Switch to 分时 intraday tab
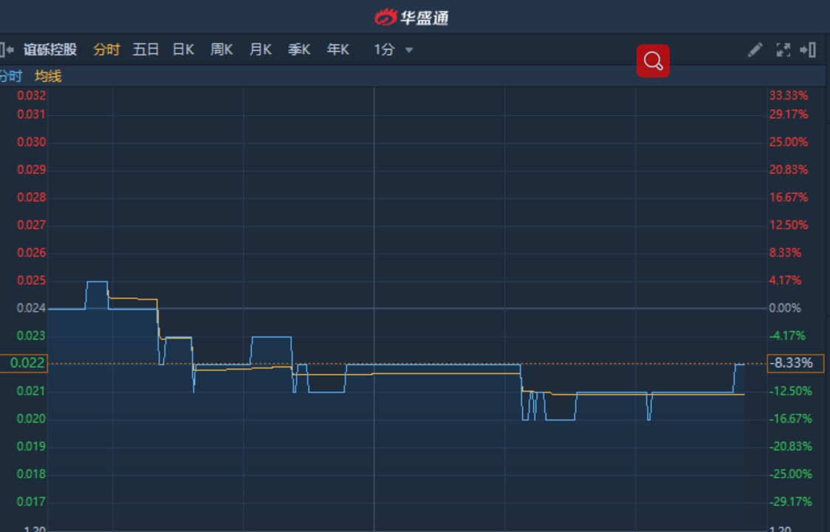The height and width of the screenshot is (532, 830). tap(106, 49)
